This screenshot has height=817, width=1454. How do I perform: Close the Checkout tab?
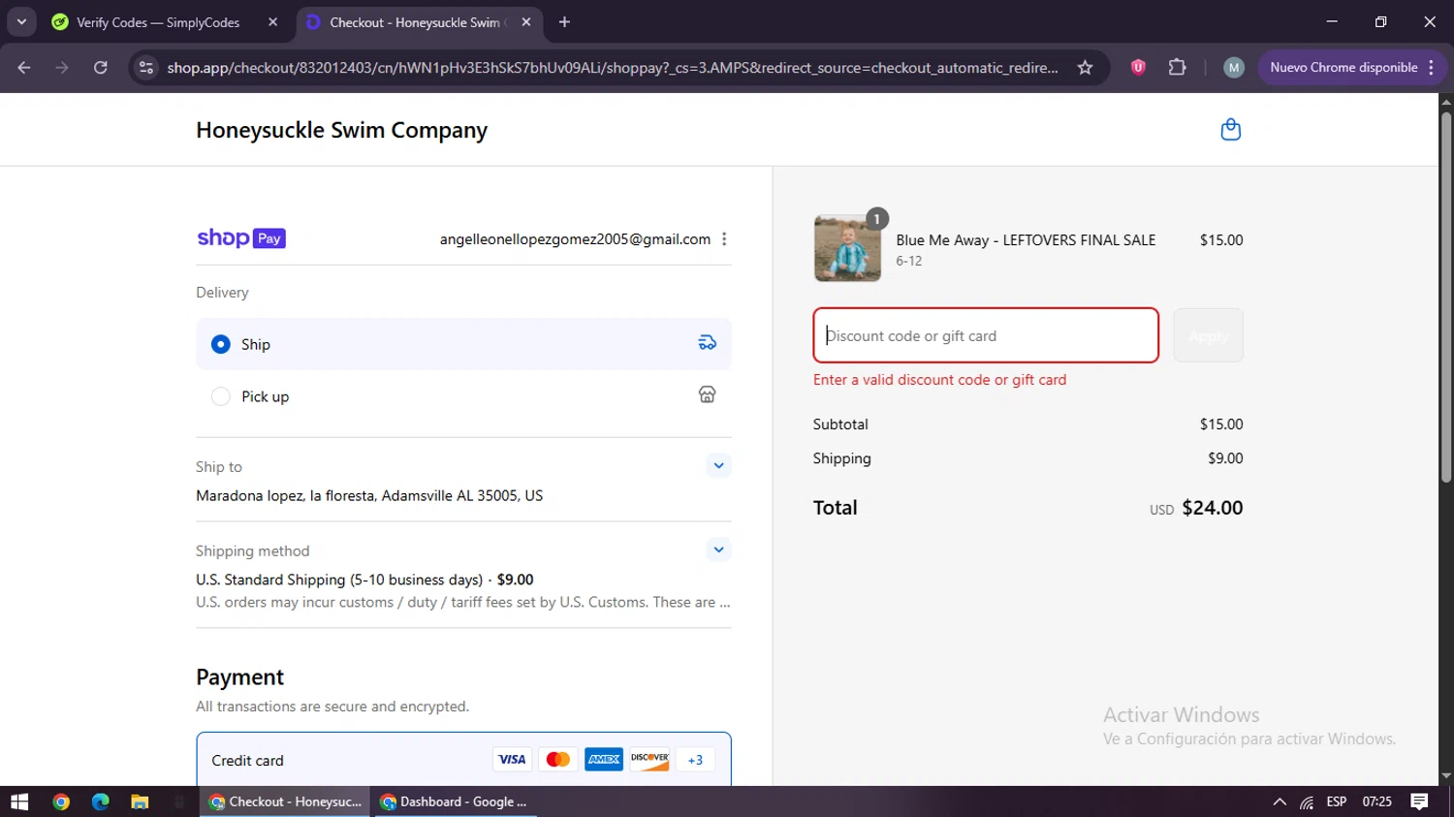[526, 22]
